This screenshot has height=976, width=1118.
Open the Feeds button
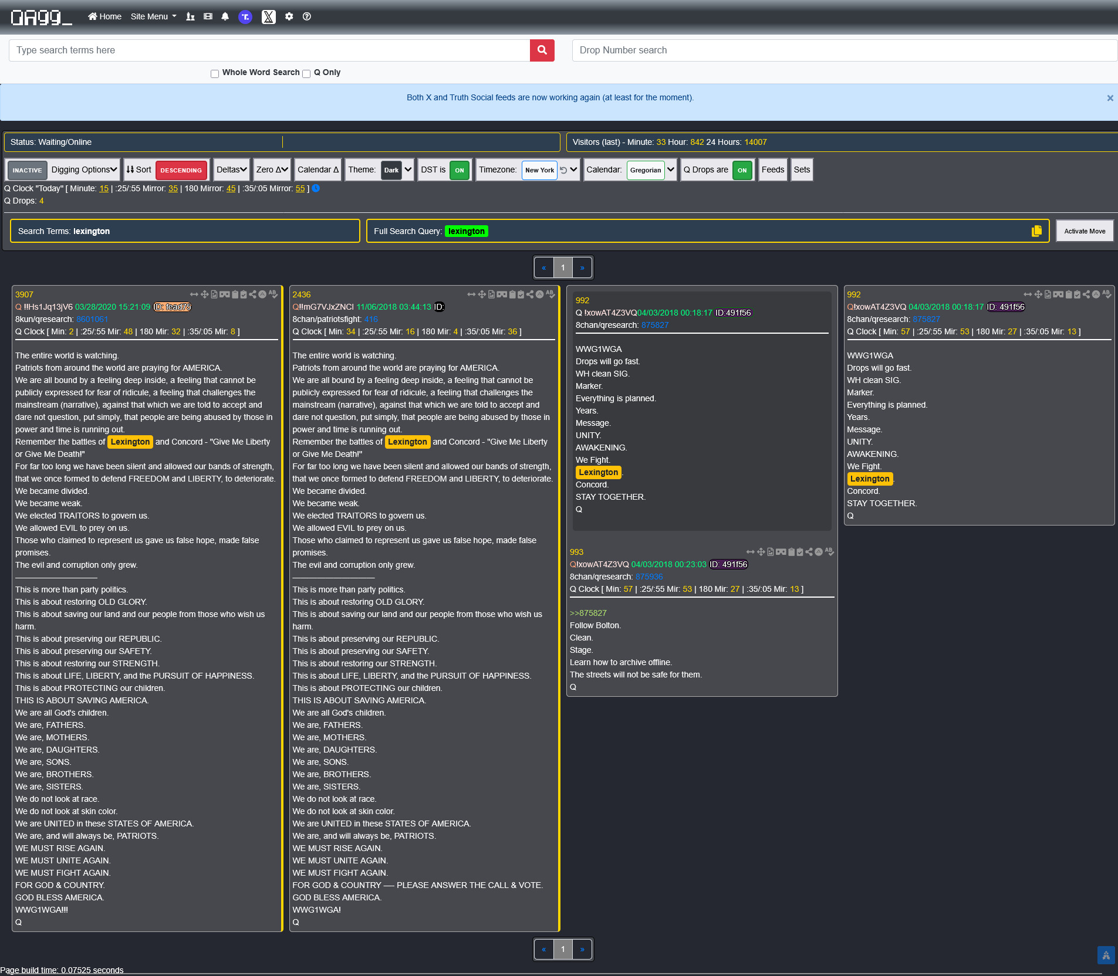pyautogui.click(x=773, y=170)
